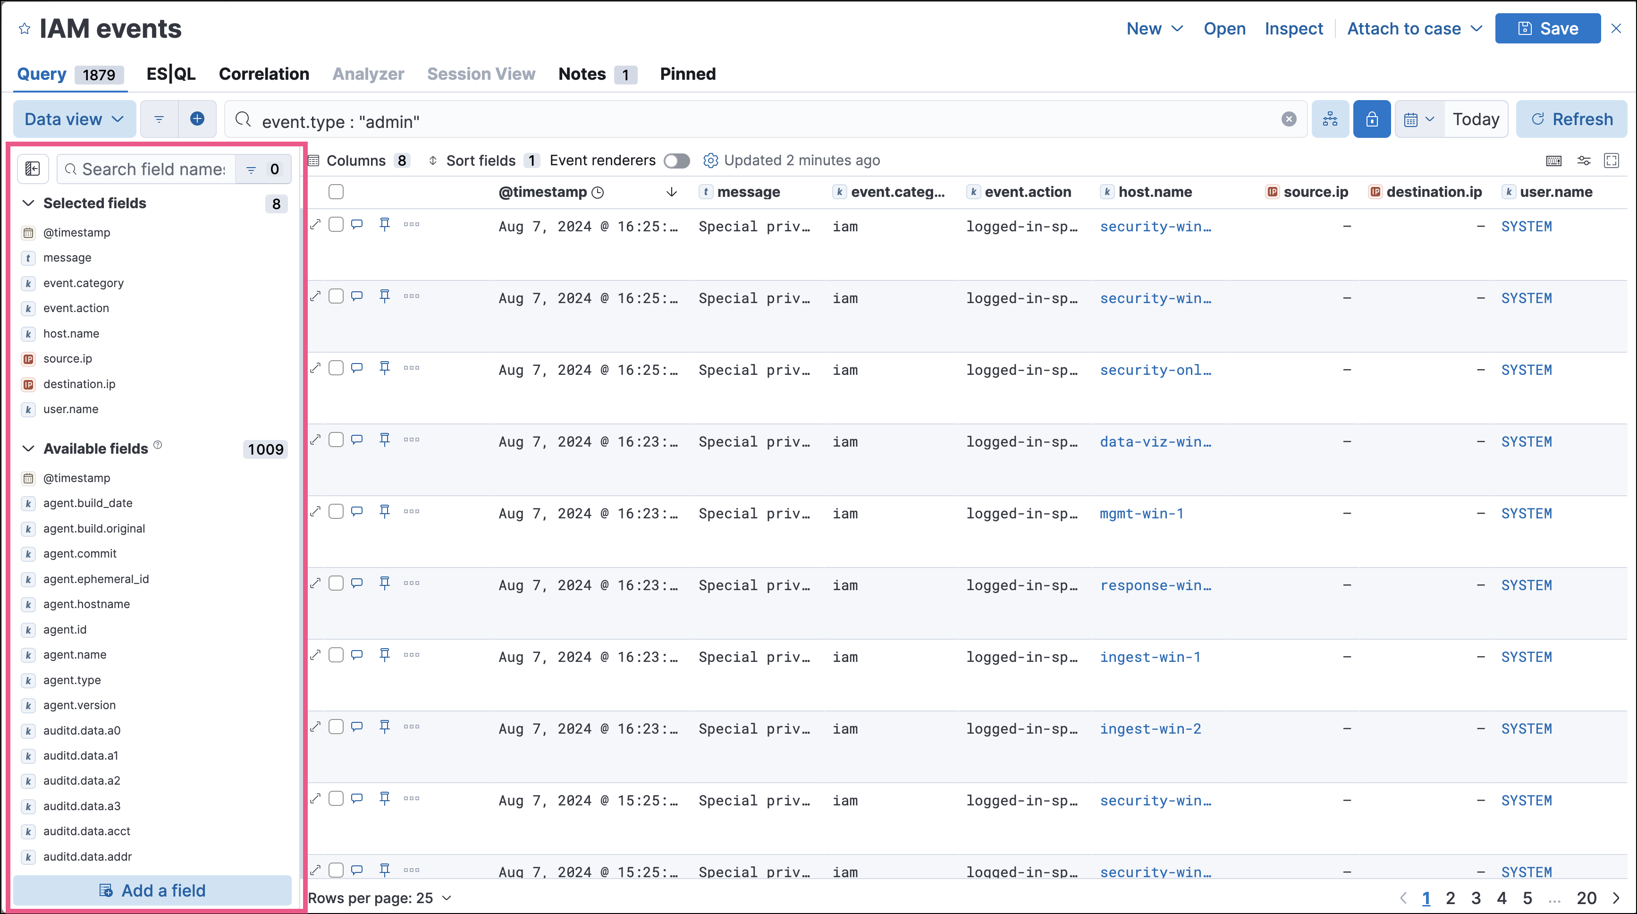
Task: Open the Notes tab
Action: pyautogui.click(x=581, y=74)
